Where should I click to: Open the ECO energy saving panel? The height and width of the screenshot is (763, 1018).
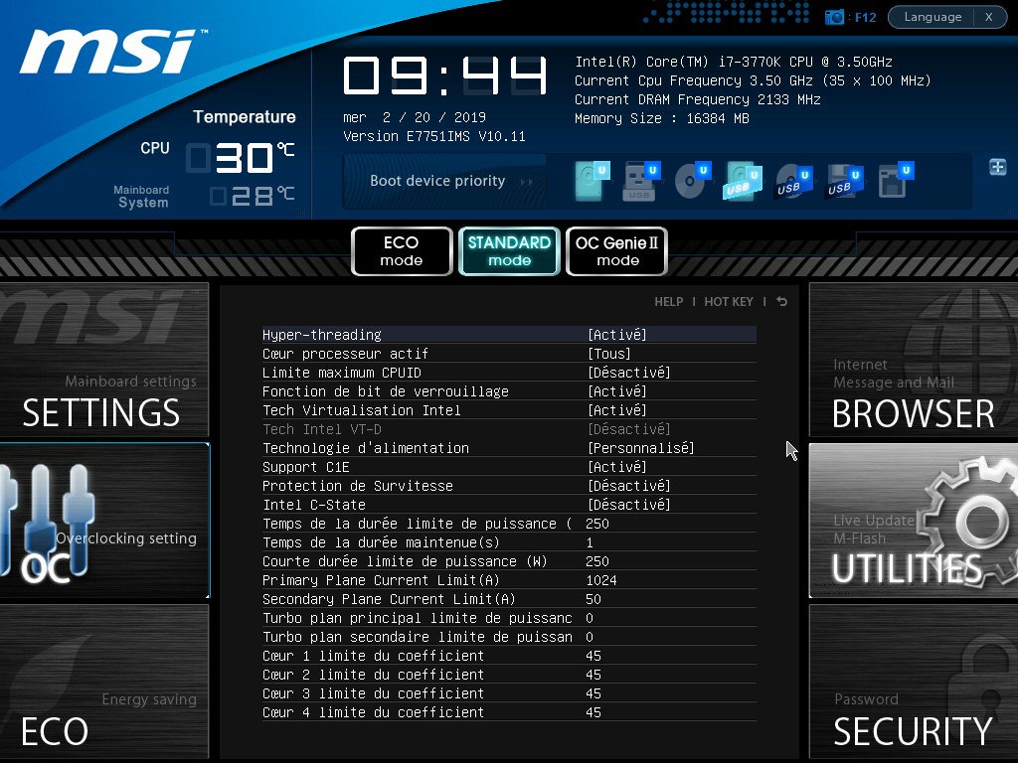click(x=104, y=682)
